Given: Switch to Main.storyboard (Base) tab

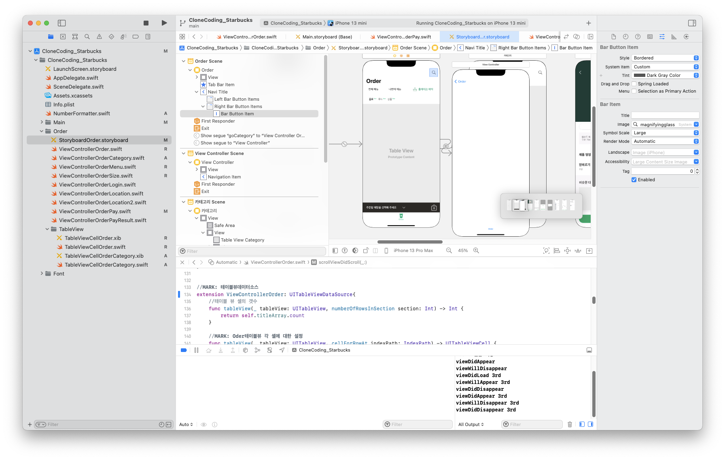Looking at the screenshot, I should (x=324, y=37).
